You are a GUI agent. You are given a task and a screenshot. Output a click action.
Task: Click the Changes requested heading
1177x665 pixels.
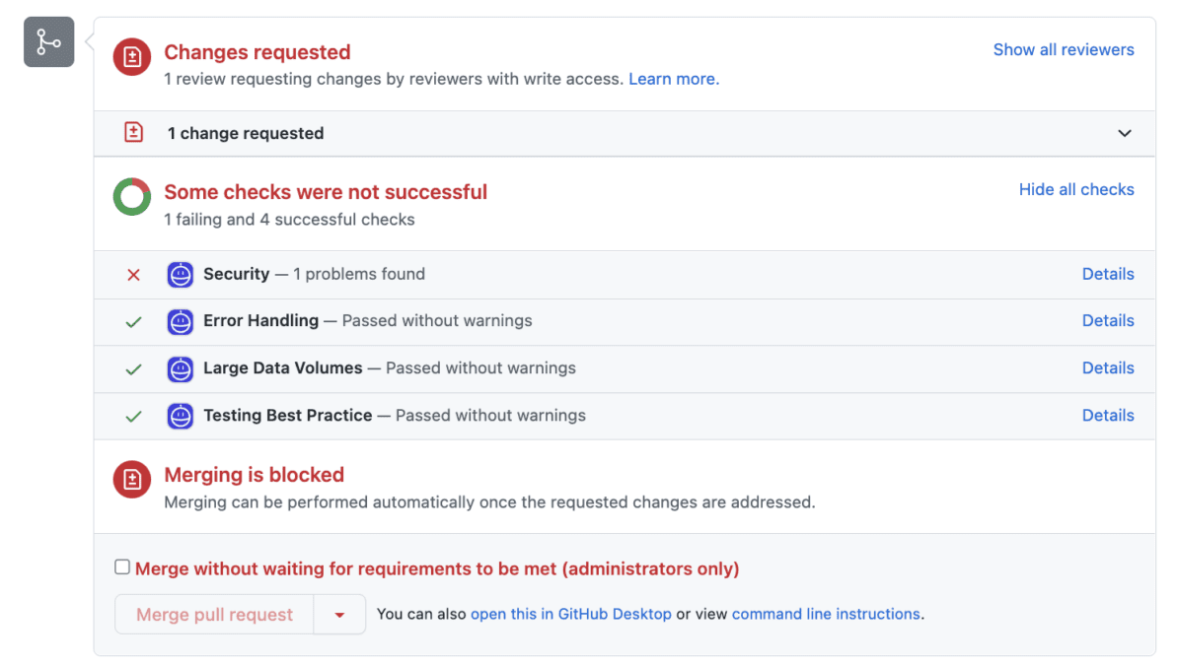[257, 52]
